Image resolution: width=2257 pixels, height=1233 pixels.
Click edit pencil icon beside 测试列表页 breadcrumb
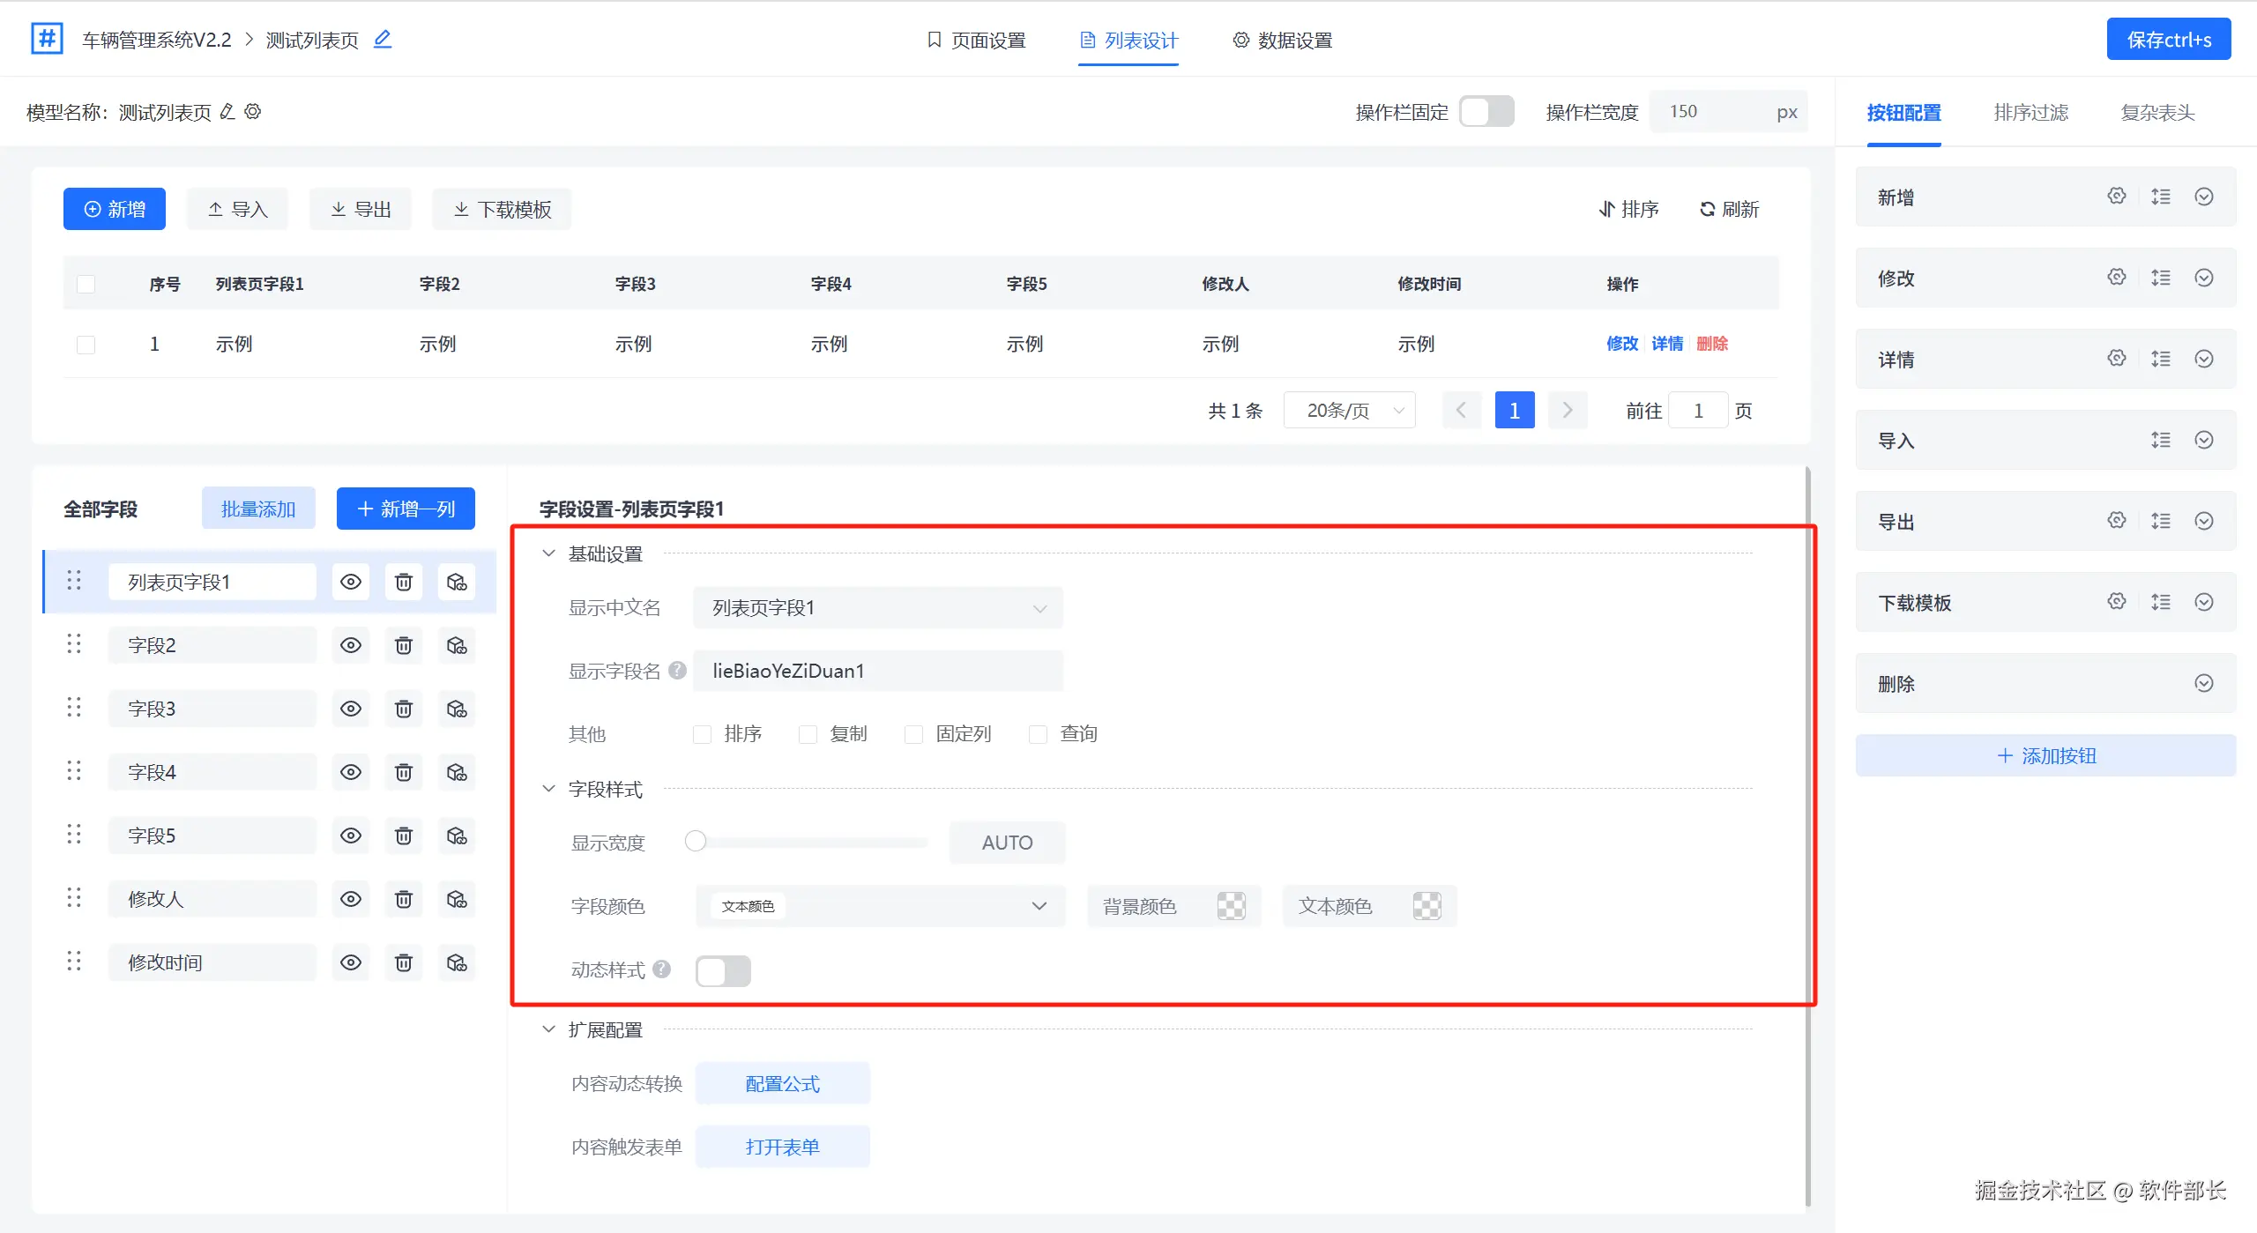coord(382,39)
